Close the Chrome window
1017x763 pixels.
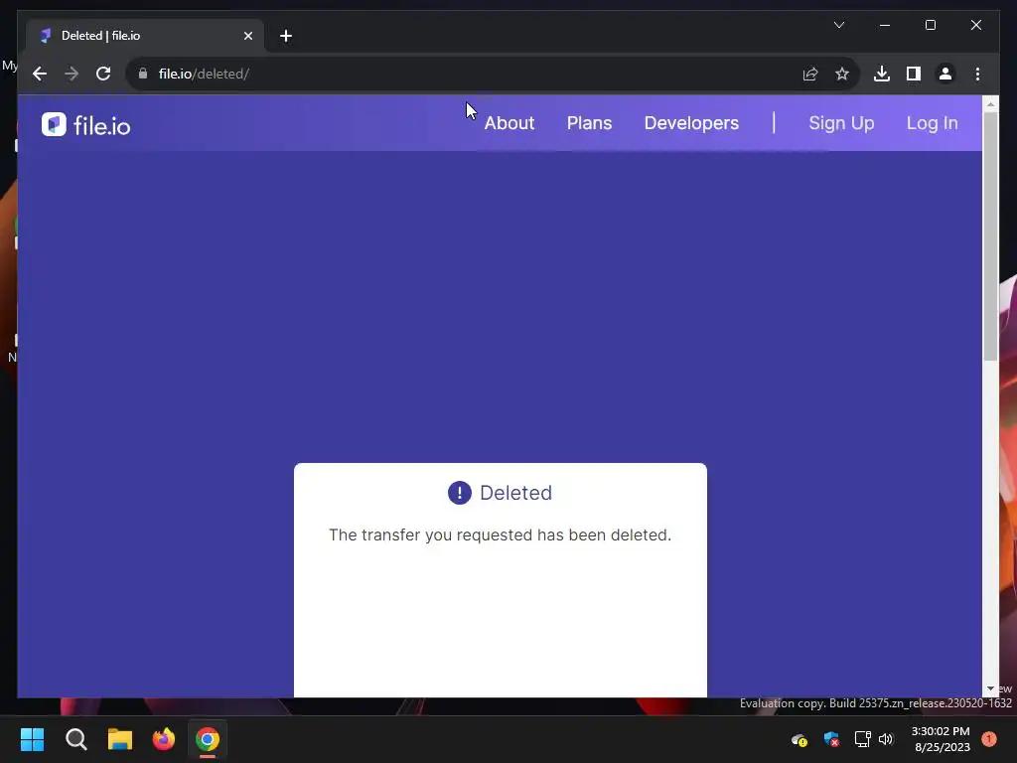tap(975, 25)
